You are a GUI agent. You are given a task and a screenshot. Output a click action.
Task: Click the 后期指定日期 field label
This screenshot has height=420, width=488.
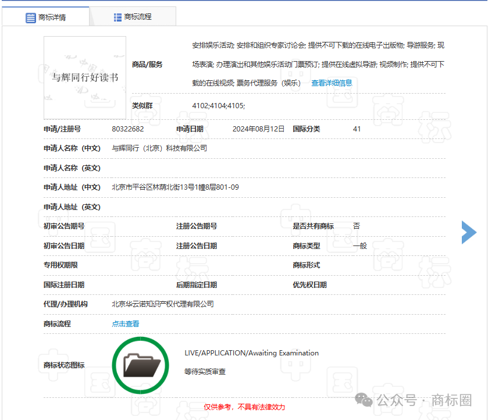point(197,284)
